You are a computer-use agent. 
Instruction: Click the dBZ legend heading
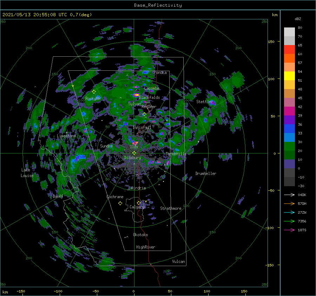[x=298, y=19]
